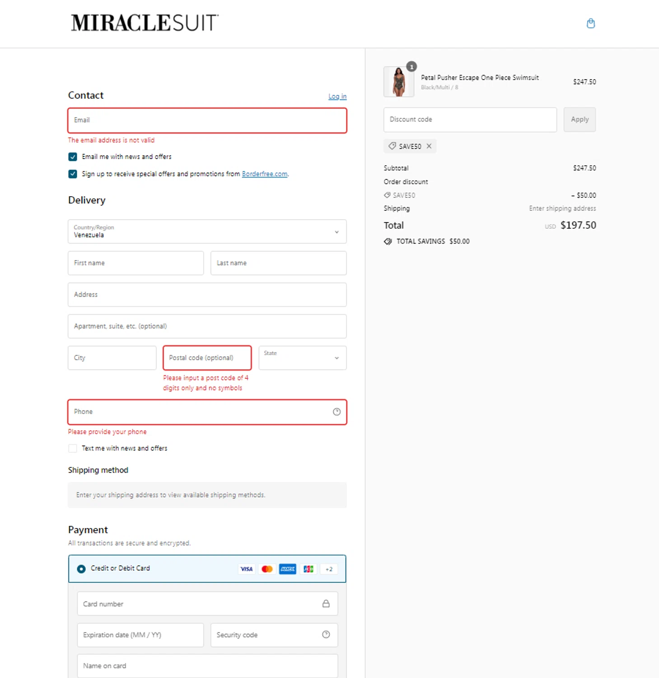Image resolution: width=659 pixels, height=678 pixels.
Task: Click the TOTAL SAVINGS $50.00 text
Action: coord(433,241)
